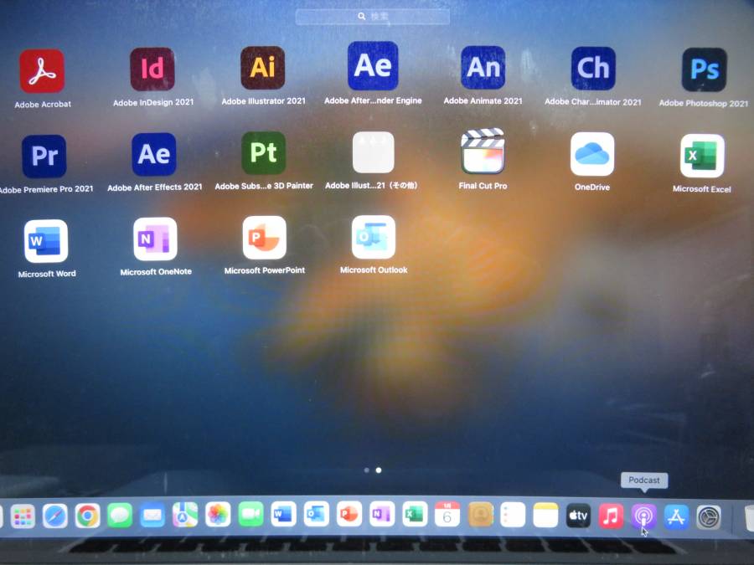Screen dimensions: 754x565
Task: Select the second Launchpad page dot
Action: click(x=379, y=470)
